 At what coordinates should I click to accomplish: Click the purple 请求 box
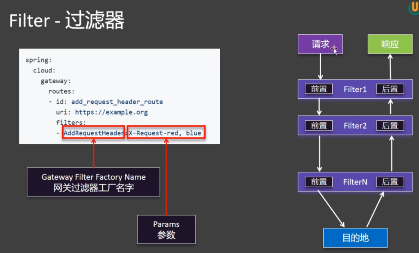click(x=320, y=44)
